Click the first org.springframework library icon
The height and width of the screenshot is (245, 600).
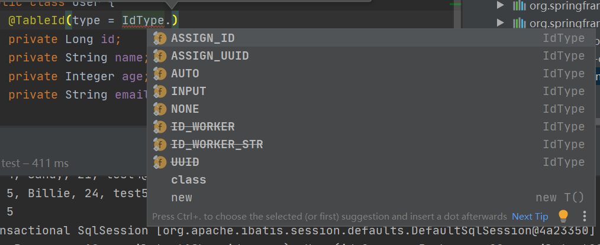519,6
